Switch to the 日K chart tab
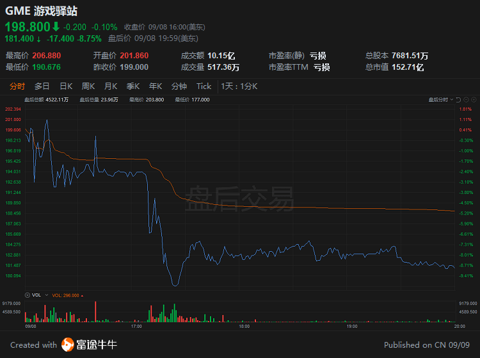 (66, 86)
